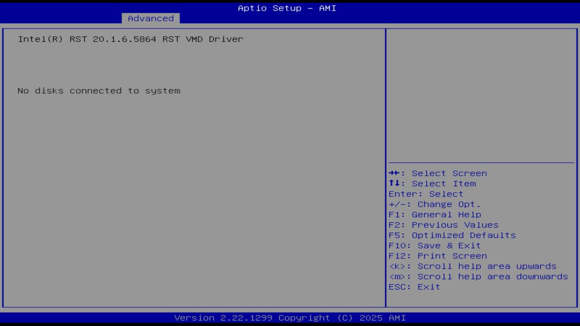
Task: Click ESC: Exit help entry
Action: [x=414, y=287]
